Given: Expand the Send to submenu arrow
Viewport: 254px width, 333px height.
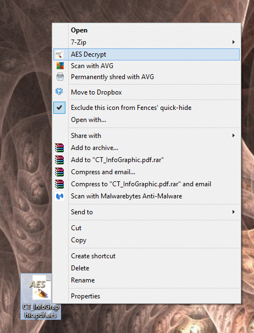Looking at the screenshot, I should [x=233, y=212].
